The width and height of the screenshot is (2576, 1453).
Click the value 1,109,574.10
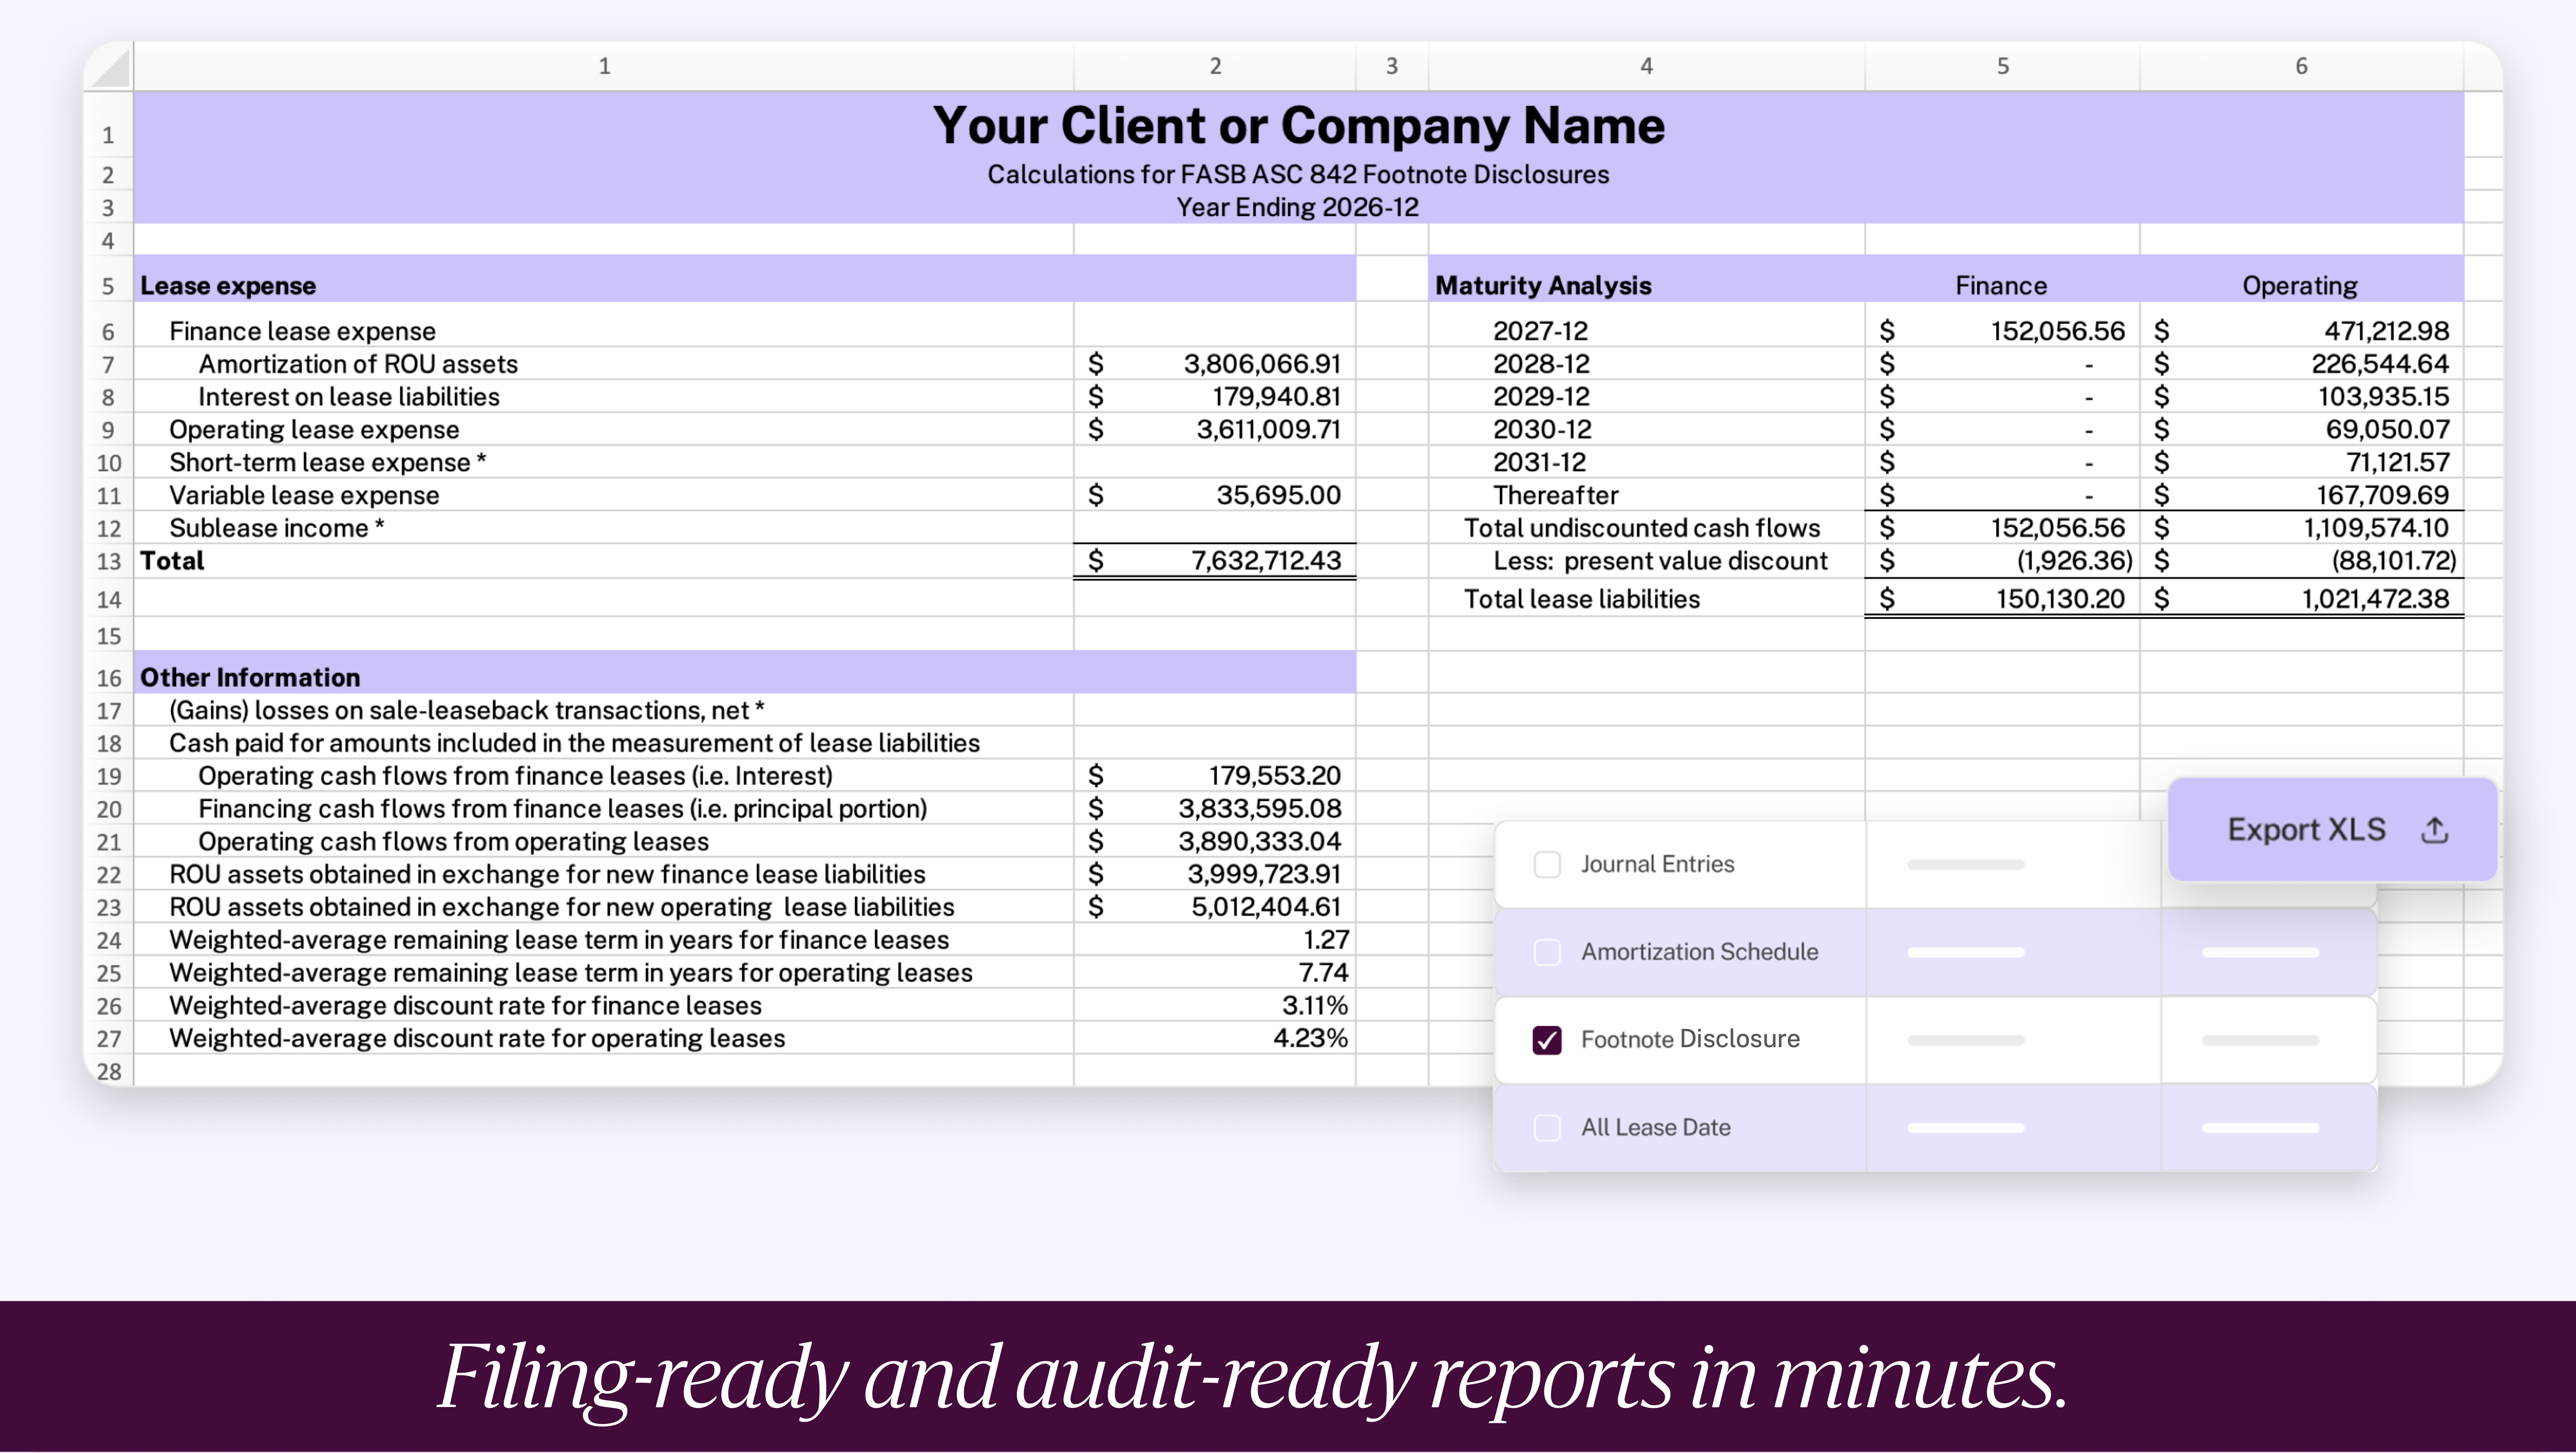pyautogui.click(x=2376, y=529)
